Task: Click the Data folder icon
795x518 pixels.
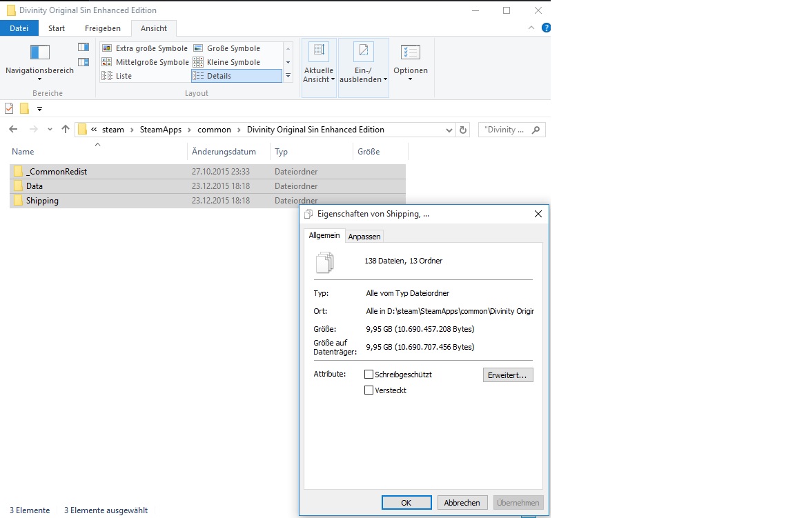Action: pyautogui.click(x=18, y=186)
